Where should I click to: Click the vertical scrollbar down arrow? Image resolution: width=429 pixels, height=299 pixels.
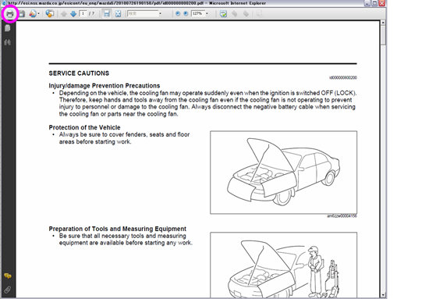(383, 295)
